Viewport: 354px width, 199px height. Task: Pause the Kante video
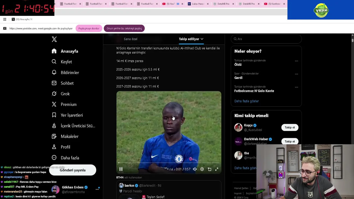point(121,169)
